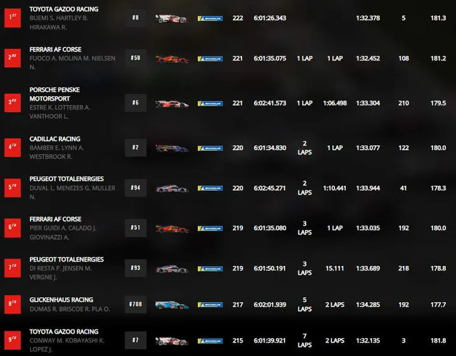Click the #2 Cadillac car image

point(172,148)
